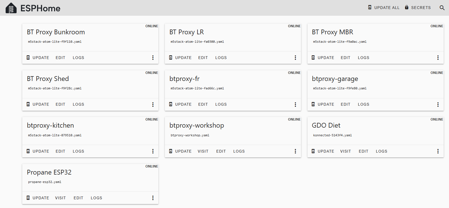This screenshot has width=449, height=208.
Task: Update the btproxy-fr device
Action: (180, 104)
